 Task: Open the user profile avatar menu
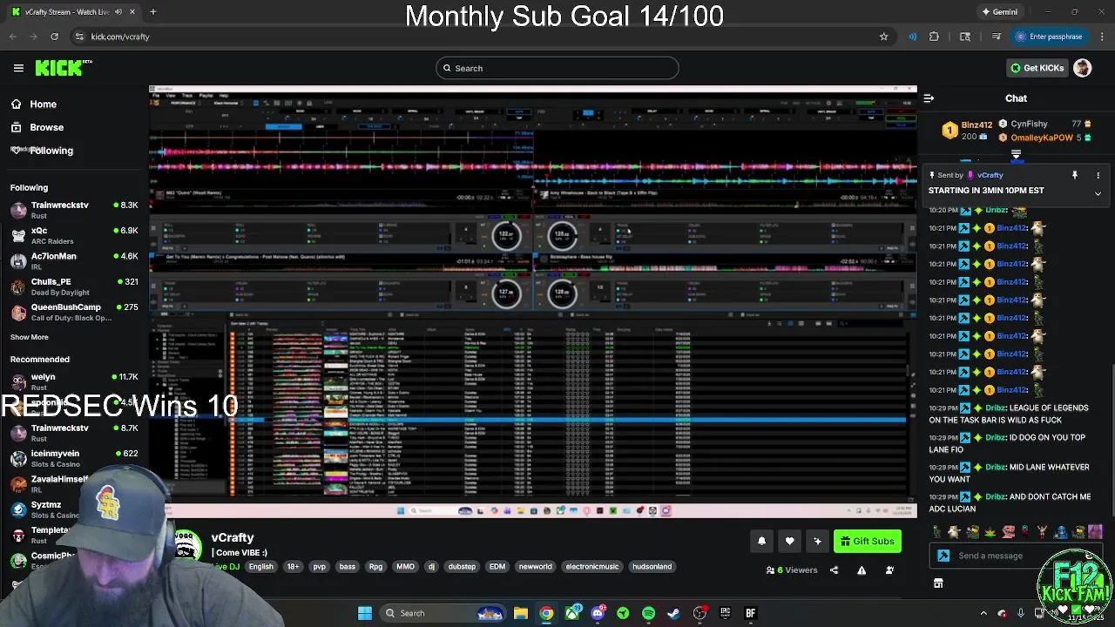[1083, 68]
